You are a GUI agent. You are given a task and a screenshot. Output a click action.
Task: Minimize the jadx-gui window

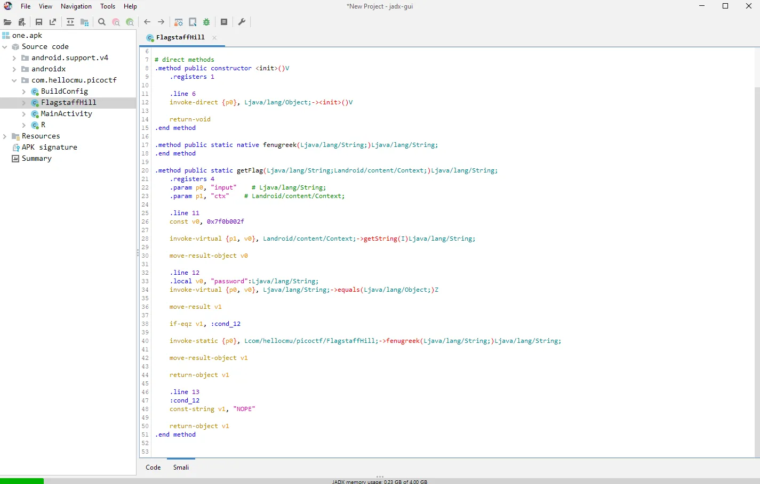702,6
